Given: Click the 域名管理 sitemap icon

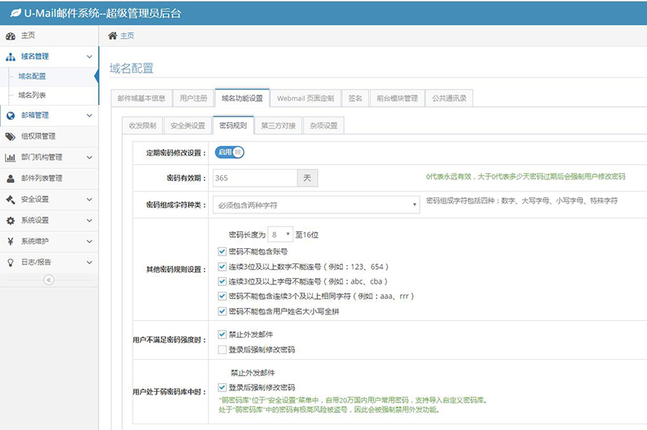Looking at the screenshot, I should [x=11, y=57].
